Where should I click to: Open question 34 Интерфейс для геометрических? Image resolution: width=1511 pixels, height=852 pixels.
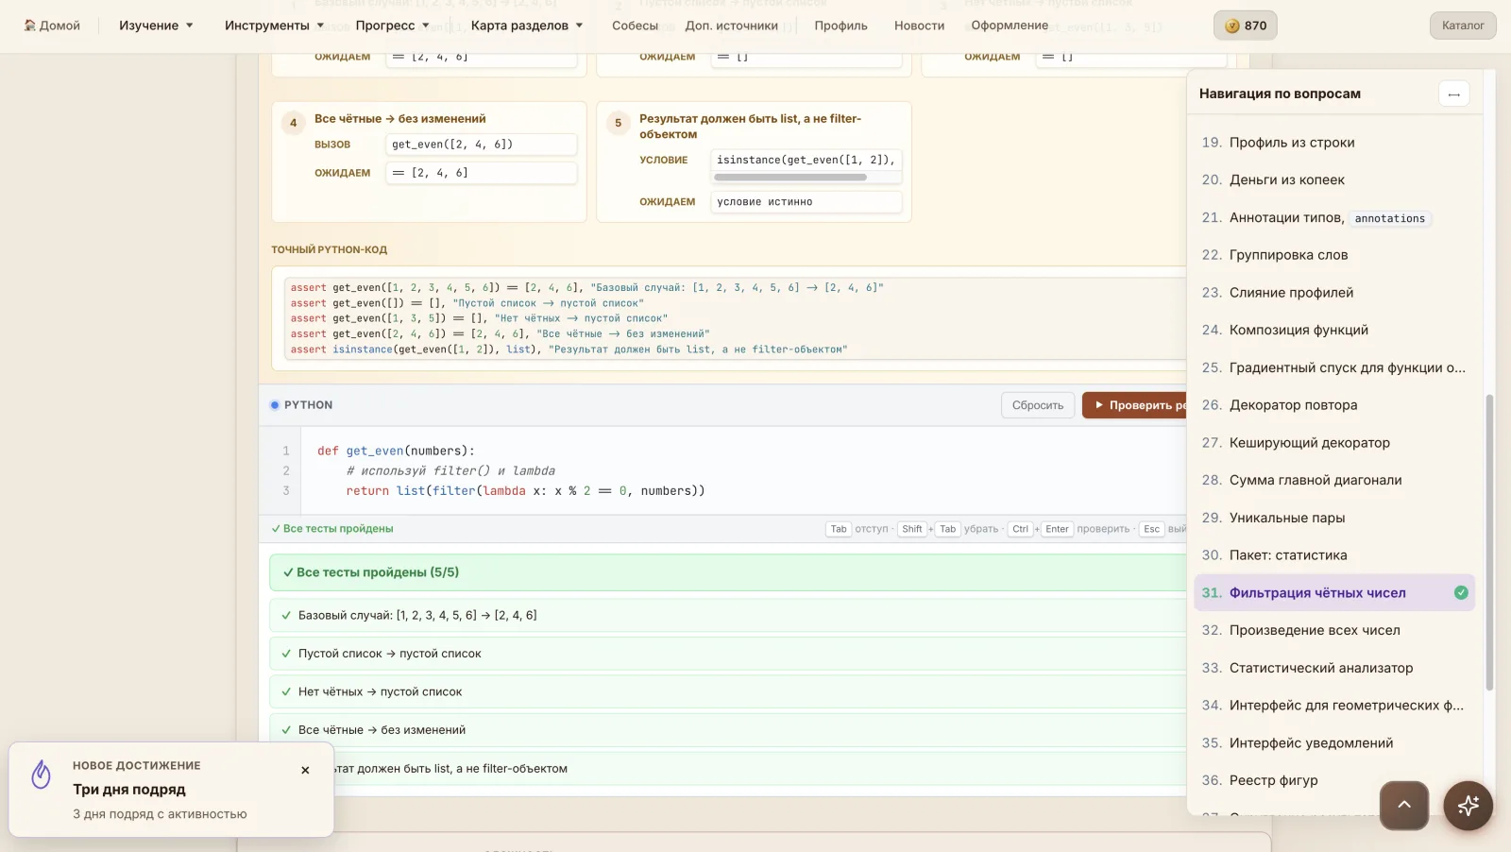(x=1333, y=706)
